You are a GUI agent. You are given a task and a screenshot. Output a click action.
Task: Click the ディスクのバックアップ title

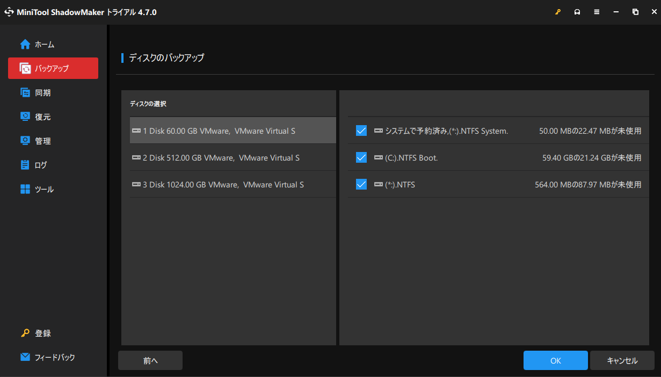(x=166, y=57)
